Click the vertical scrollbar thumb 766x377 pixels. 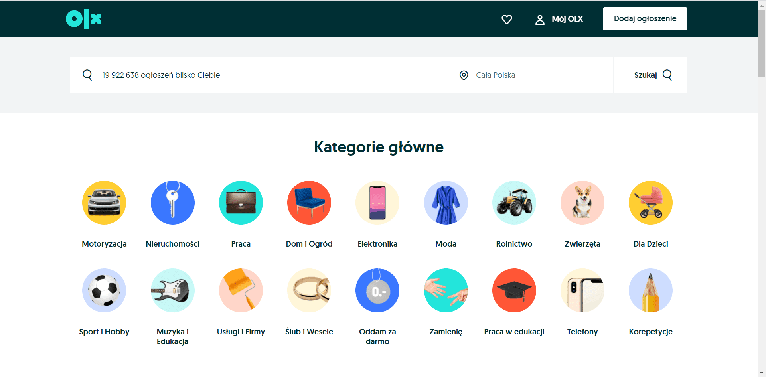762,42
